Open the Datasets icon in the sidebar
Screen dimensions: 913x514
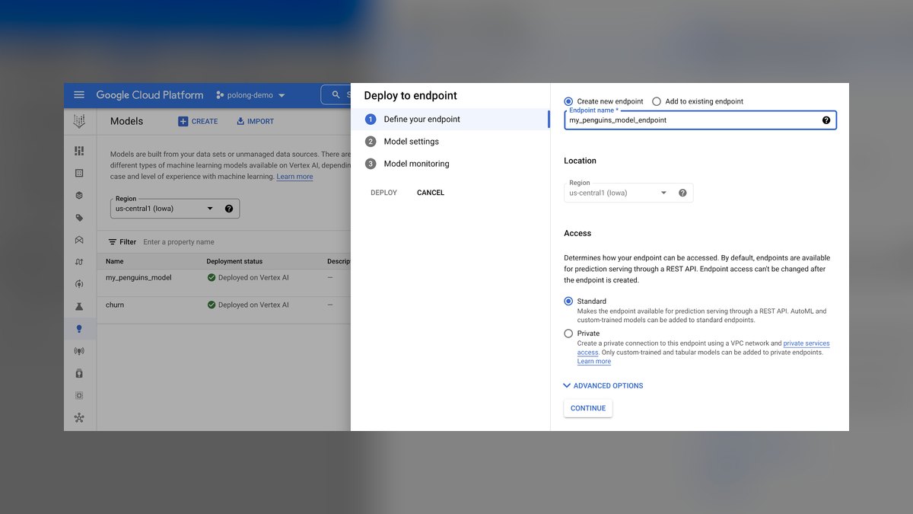click(x=79, y=173)
